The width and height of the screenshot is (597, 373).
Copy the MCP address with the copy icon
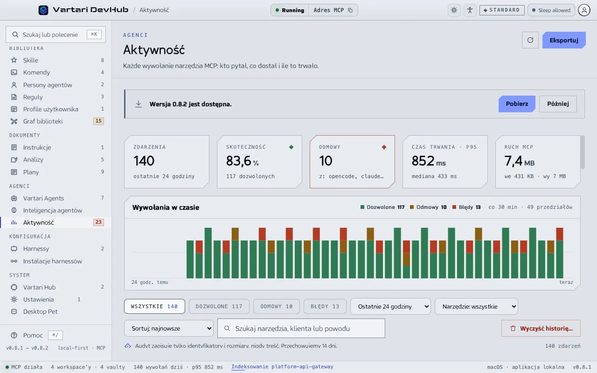coord(350,10)
